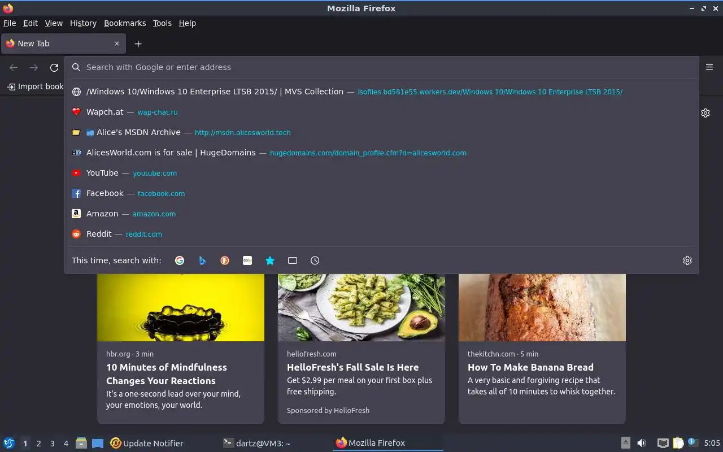Open the File menu
The height and width of the screenshot is (452, 723).
pos(10,23)
